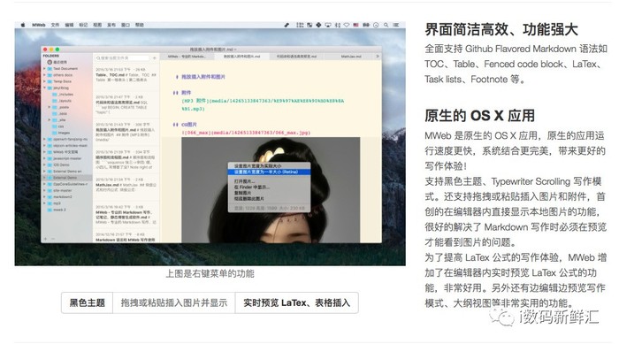Screen dimensions: 619x344
Task: Choose the highlighted Retina half-size menu option
Action: point(269,172)
